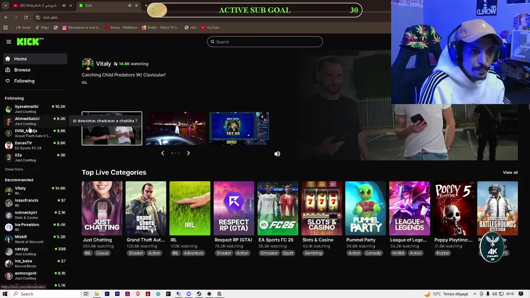Advance to next featured stream arrow
530x298 pixels.
click(188, 153)
